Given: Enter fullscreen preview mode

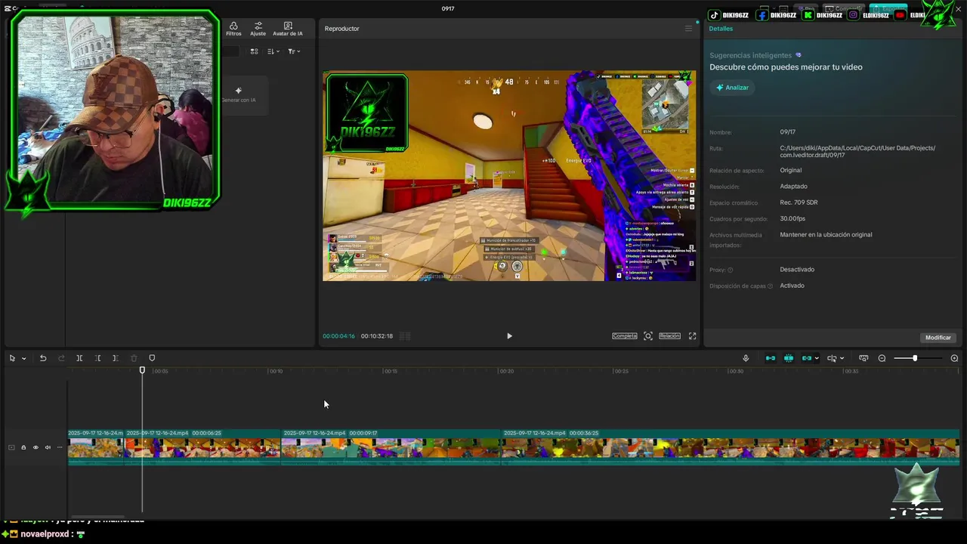Looking at the screenshot, I should click(692, 336).
